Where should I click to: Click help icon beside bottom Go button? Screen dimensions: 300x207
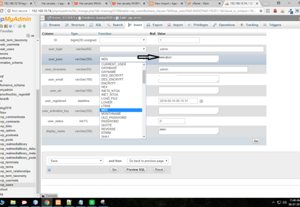click(49, 170)
